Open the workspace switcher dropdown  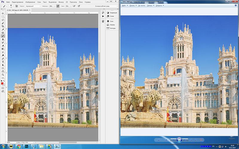pyautogui.click(x=106, y=6)
